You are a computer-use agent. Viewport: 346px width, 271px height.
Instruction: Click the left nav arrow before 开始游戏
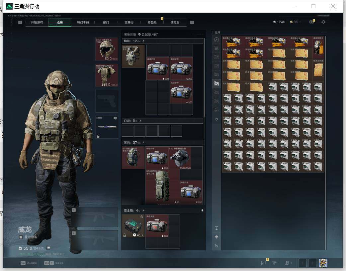click(x=20, y=22)
